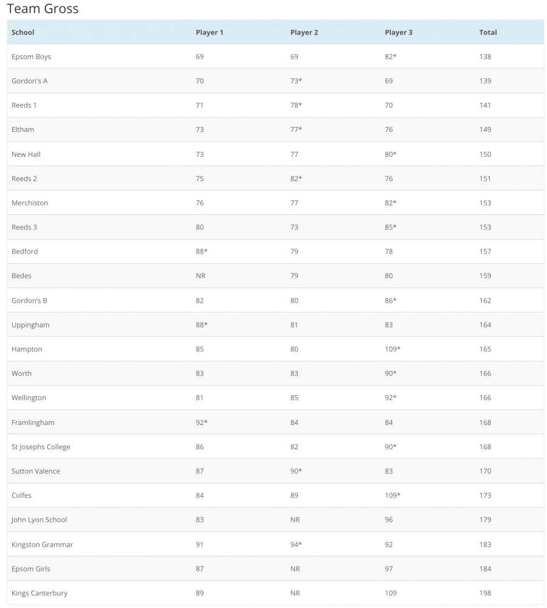Screen dimensions: 547x608
Task: Click the Uppingham school name
Action: [30, 325]
